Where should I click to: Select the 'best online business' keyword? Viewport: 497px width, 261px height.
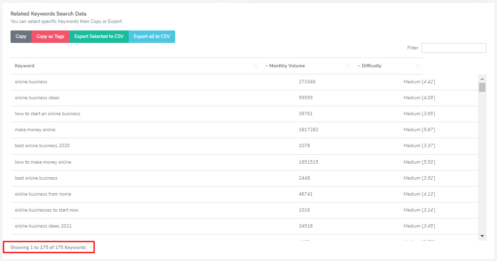click(x=36, y=178)
